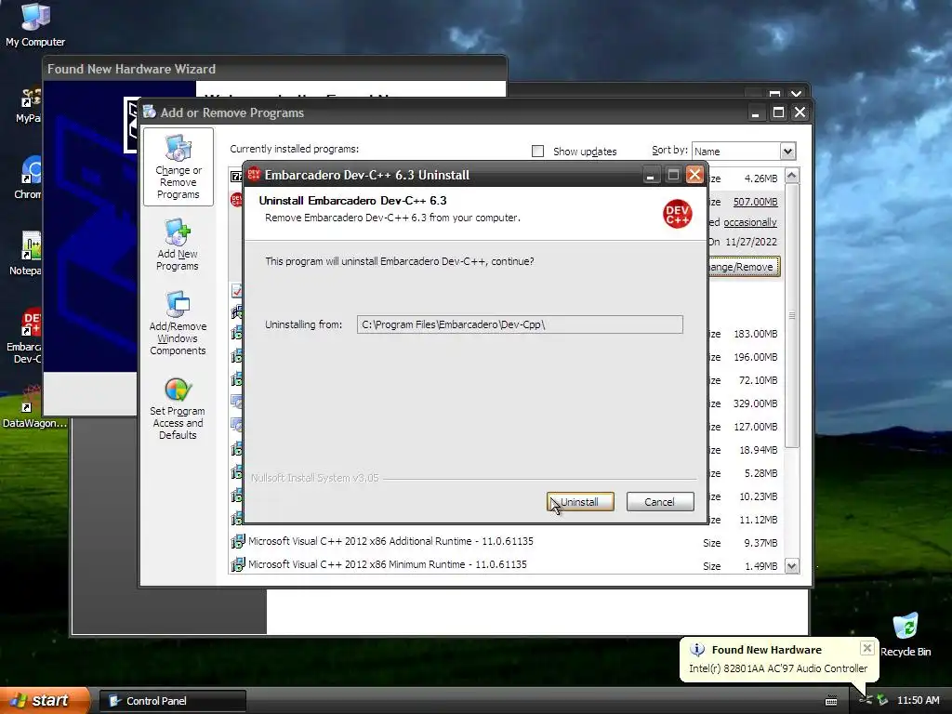Open Set Program Access and Defaults
952x714 pixels.
[x=178, y=409]
